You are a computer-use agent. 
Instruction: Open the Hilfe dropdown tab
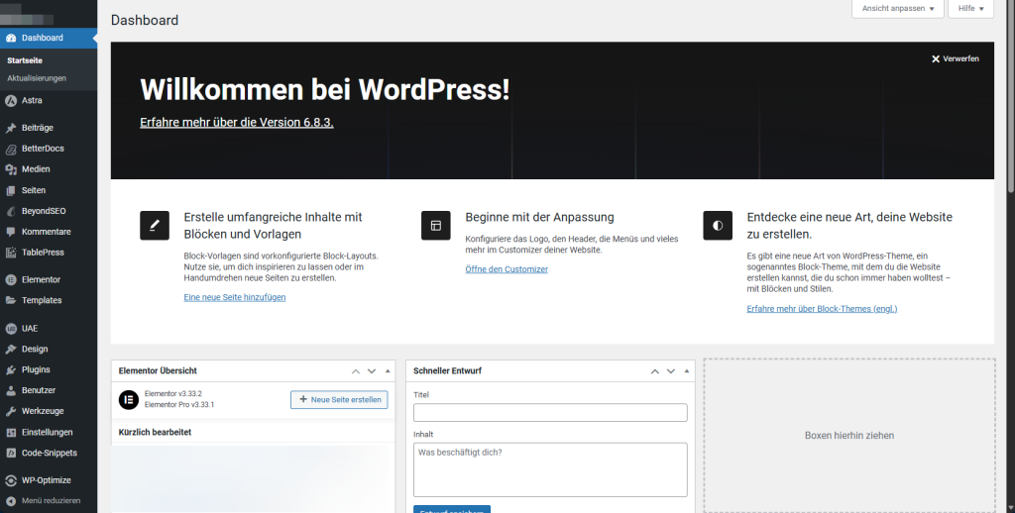pos(971,8)
